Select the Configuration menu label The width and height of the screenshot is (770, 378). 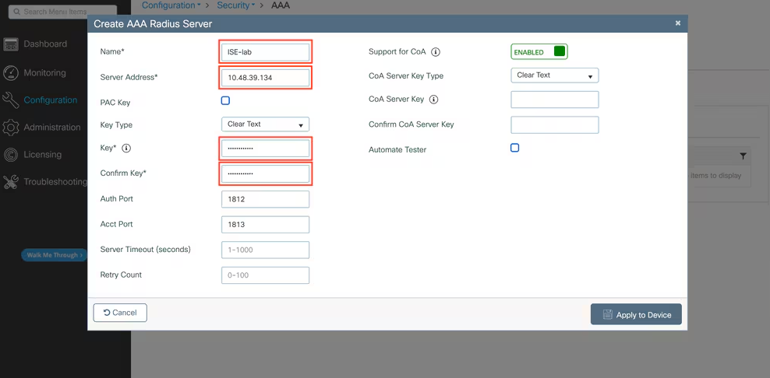pos(51,100)
